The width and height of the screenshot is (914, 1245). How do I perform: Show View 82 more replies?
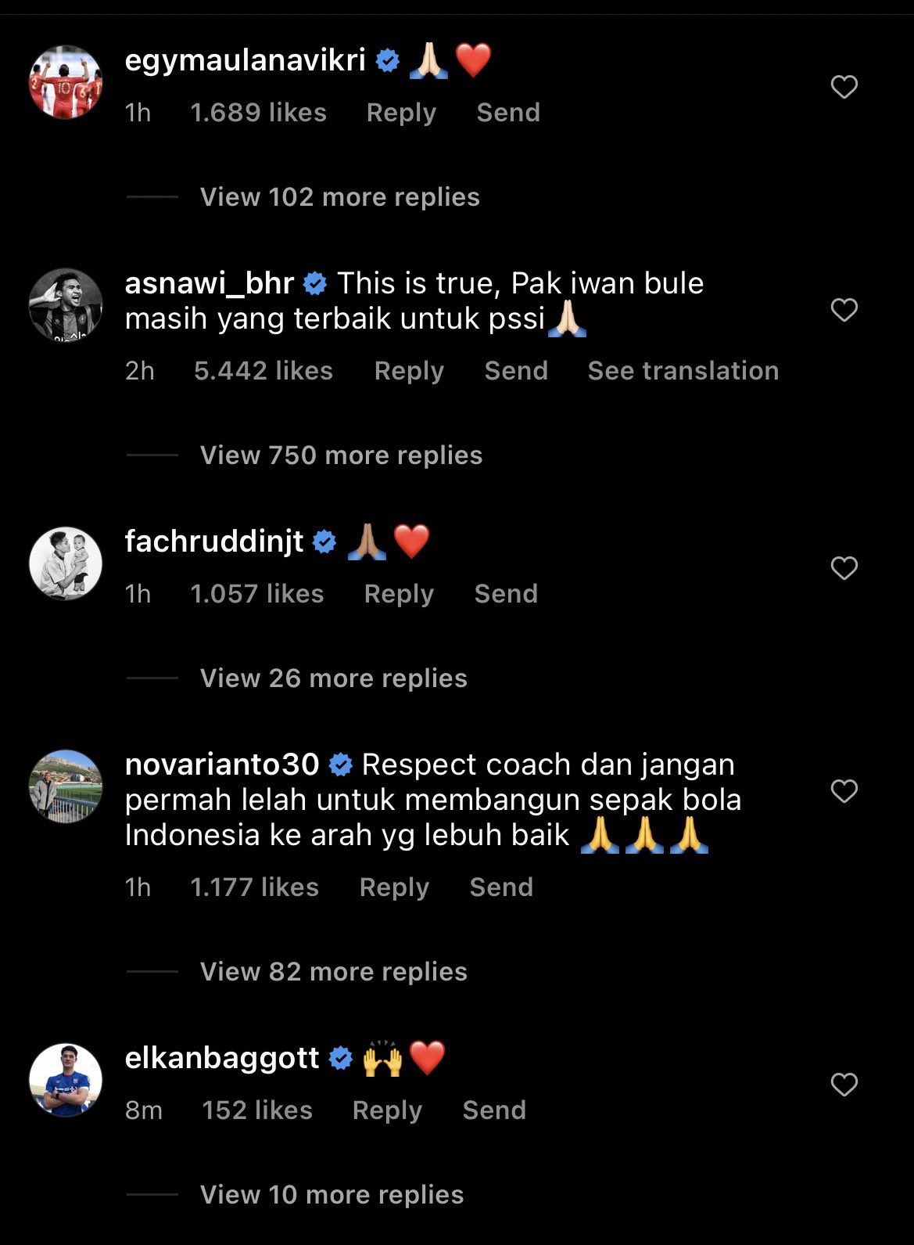click(x=334, y=972)
